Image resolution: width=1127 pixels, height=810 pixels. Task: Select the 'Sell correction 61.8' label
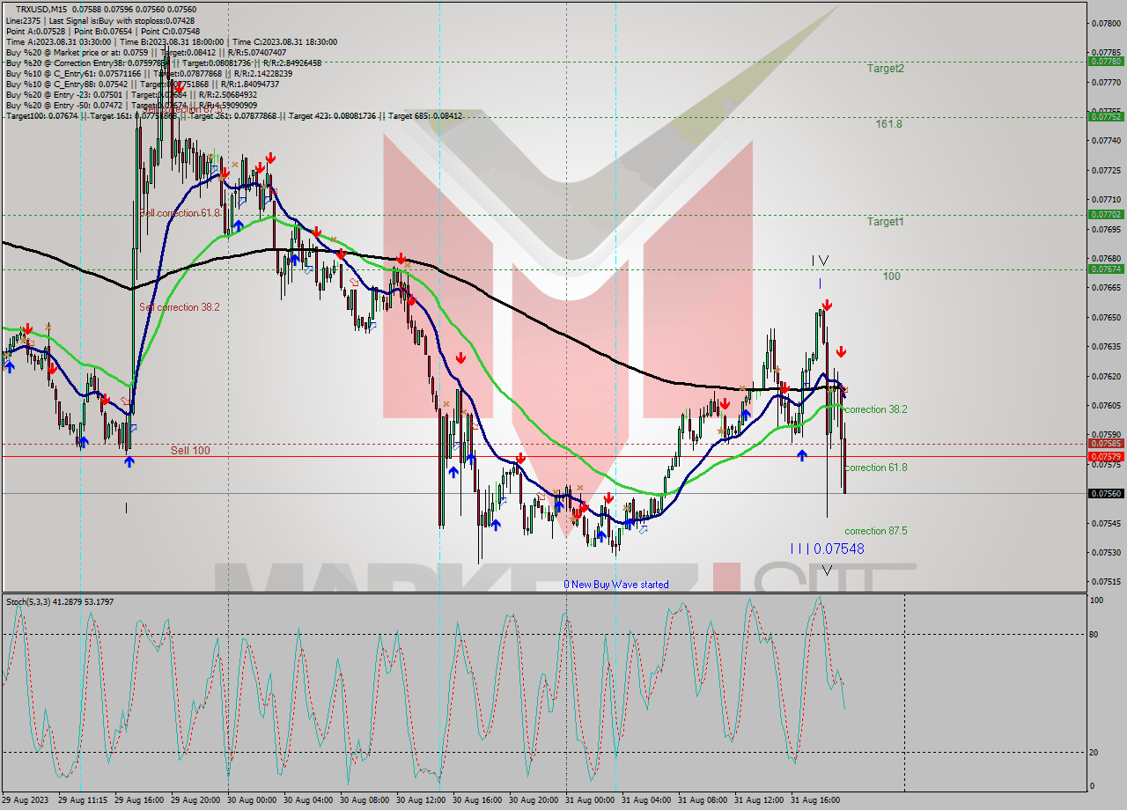[x=180, y=213]
